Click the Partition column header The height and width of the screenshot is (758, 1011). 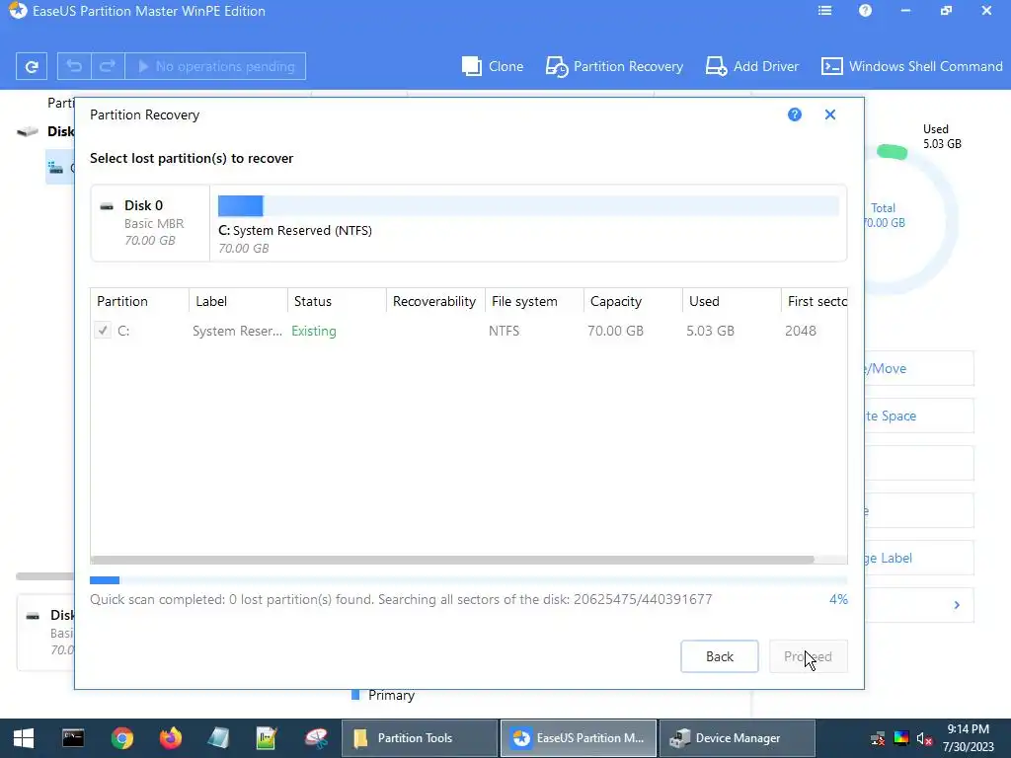tap(139, 301)
